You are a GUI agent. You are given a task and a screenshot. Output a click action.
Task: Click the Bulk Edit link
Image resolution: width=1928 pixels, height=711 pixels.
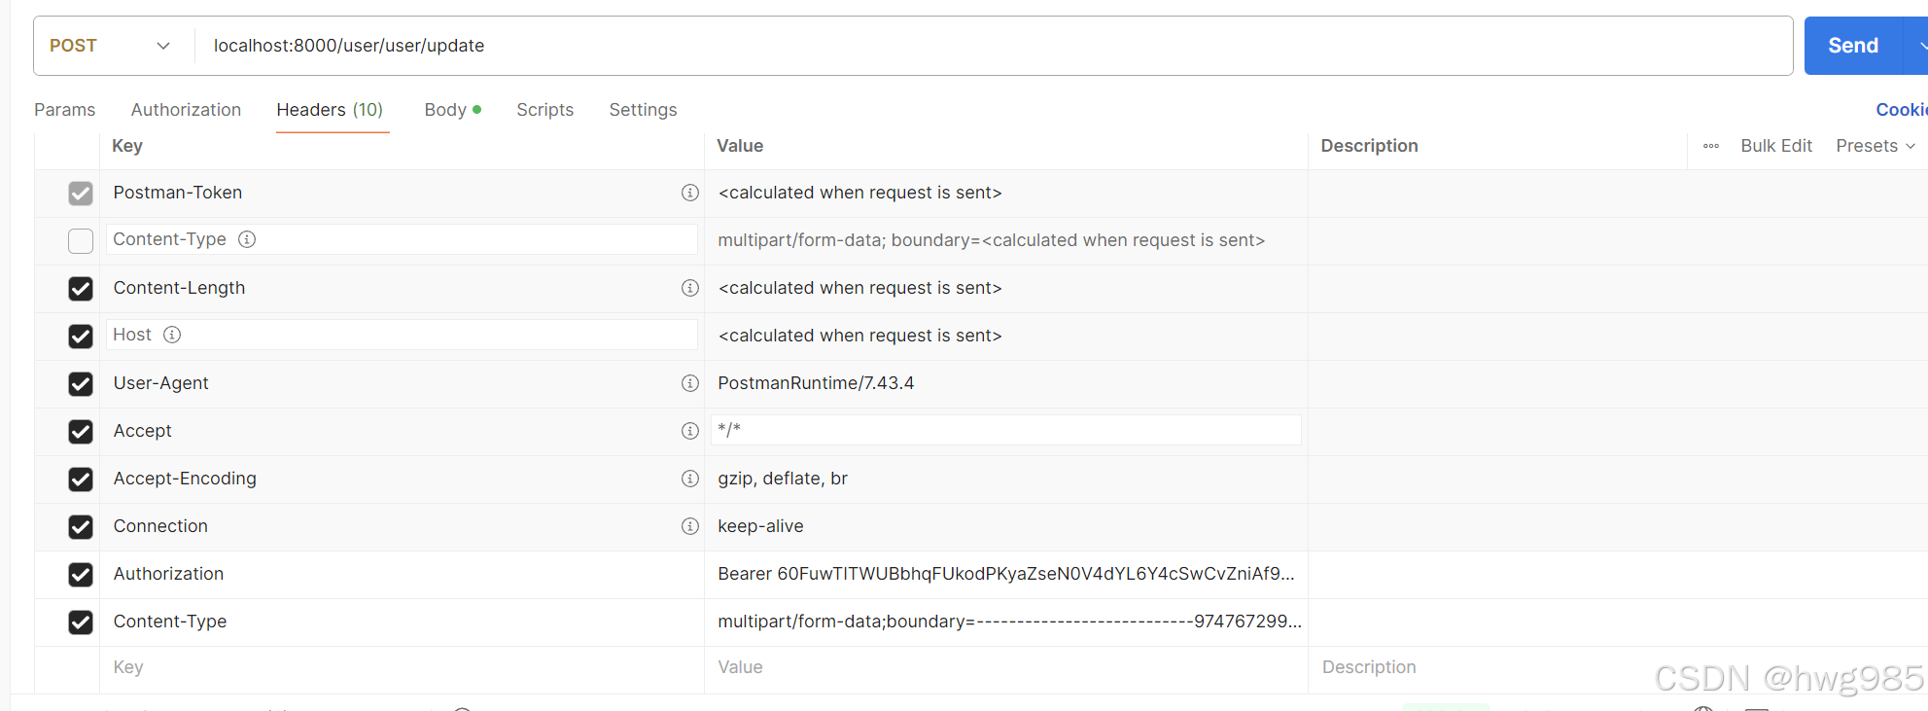tap(1776, 146)
